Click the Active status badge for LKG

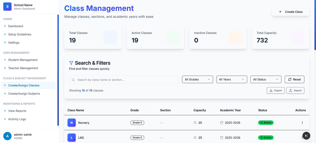[266, 138]
